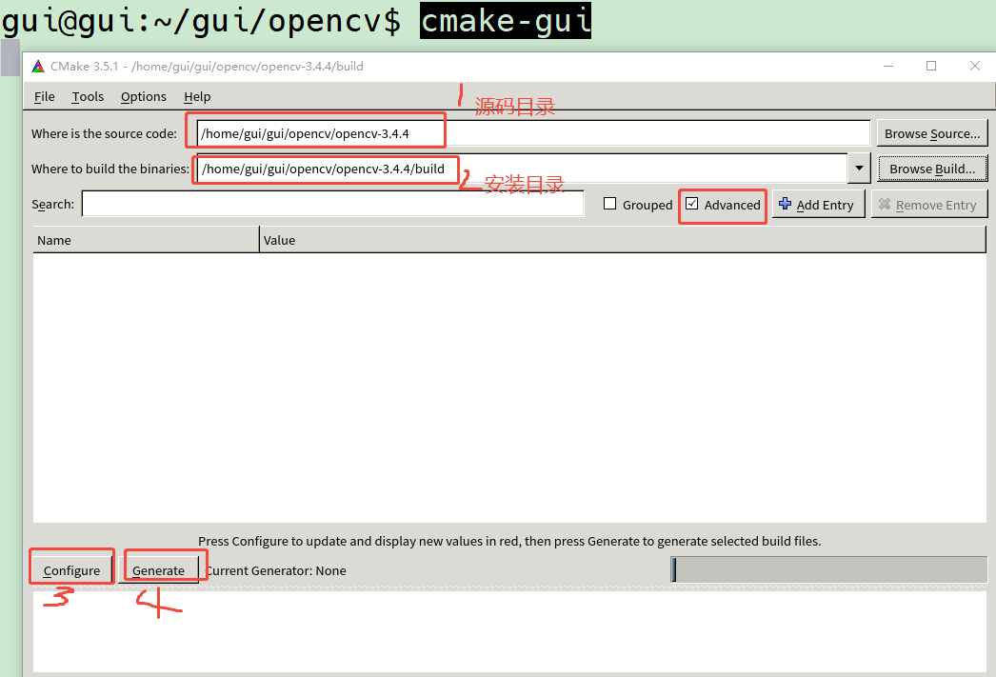This screenshot has width=996, height=677.
Task: Open the File menu
Action: (44, 96)
